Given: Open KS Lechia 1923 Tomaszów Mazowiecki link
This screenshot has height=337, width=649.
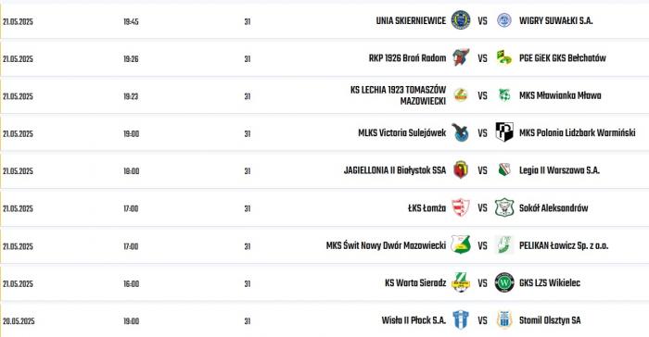Looking at the screenshot, I should tap(398, 95).
